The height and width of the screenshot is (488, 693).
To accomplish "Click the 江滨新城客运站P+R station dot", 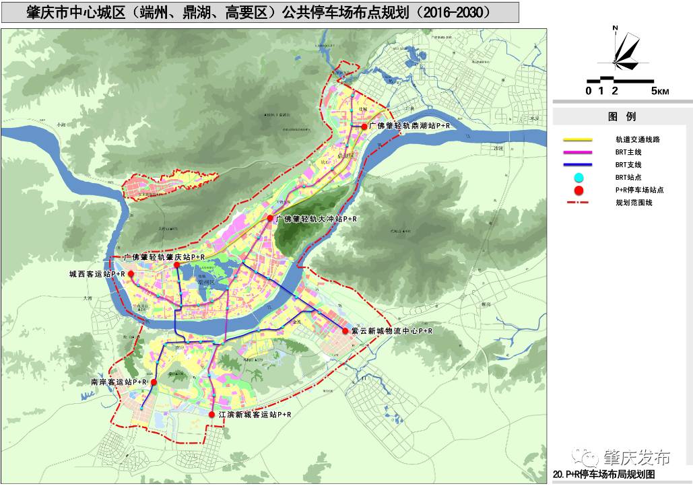I will pos(211,414).
